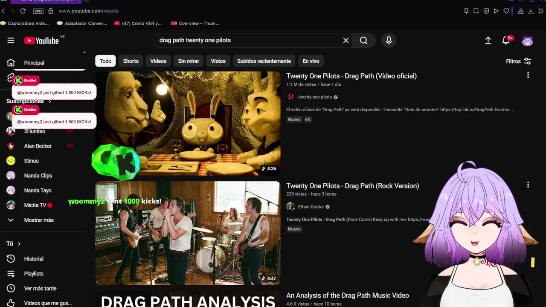Screen dimensions: 546x307
Task: Click the 'Ver más tarde' clock icon
Action: 11,289
